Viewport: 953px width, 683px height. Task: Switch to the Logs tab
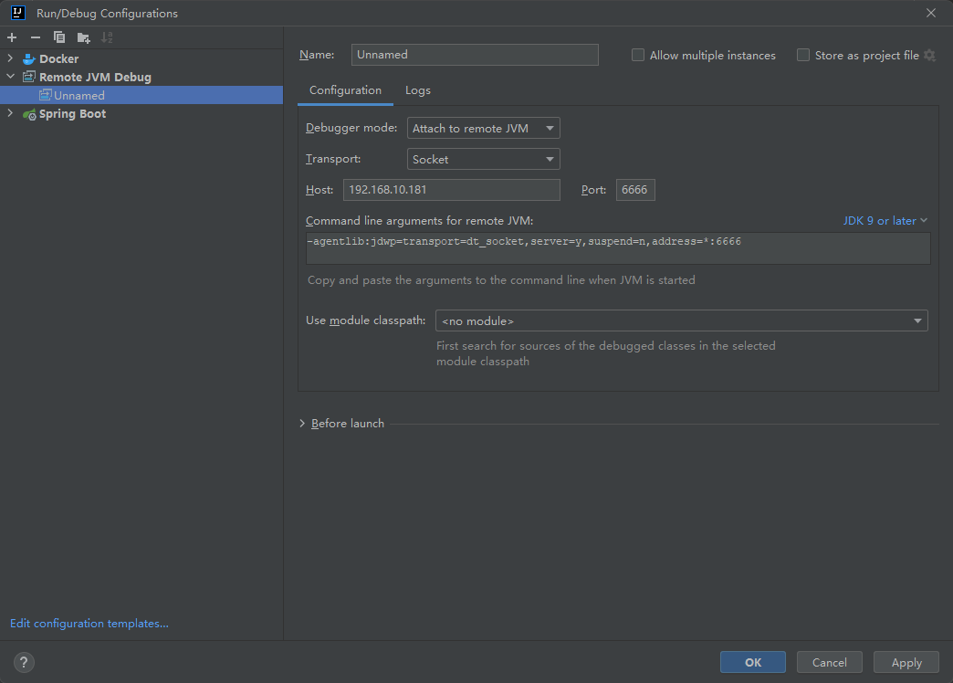(418, 90)
